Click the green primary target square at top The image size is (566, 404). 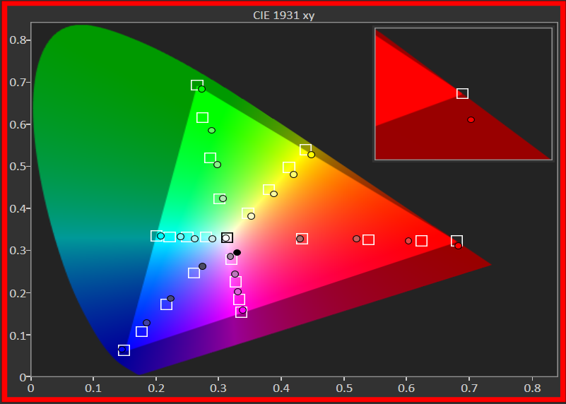(196, 85)
